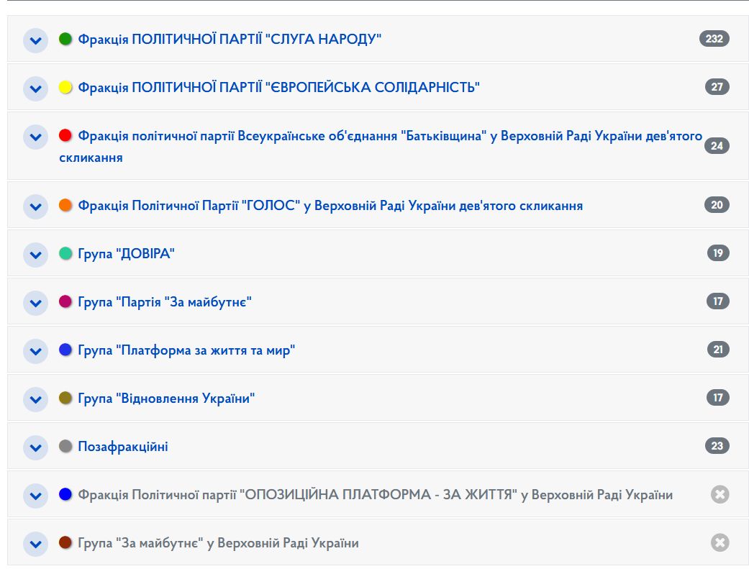This screenshot has height=569, width=749.
Task: Click the 232 member count badge
Action: pos(714,39)
